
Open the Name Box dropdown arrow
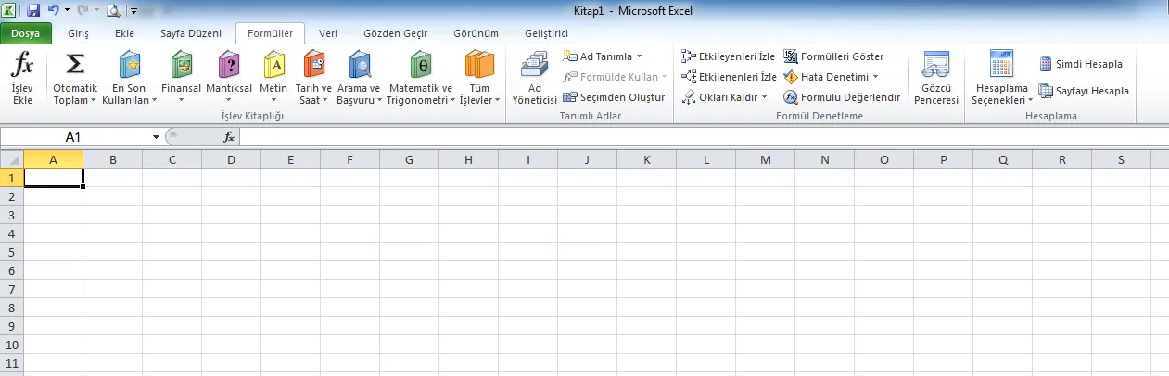click(157, 137)
